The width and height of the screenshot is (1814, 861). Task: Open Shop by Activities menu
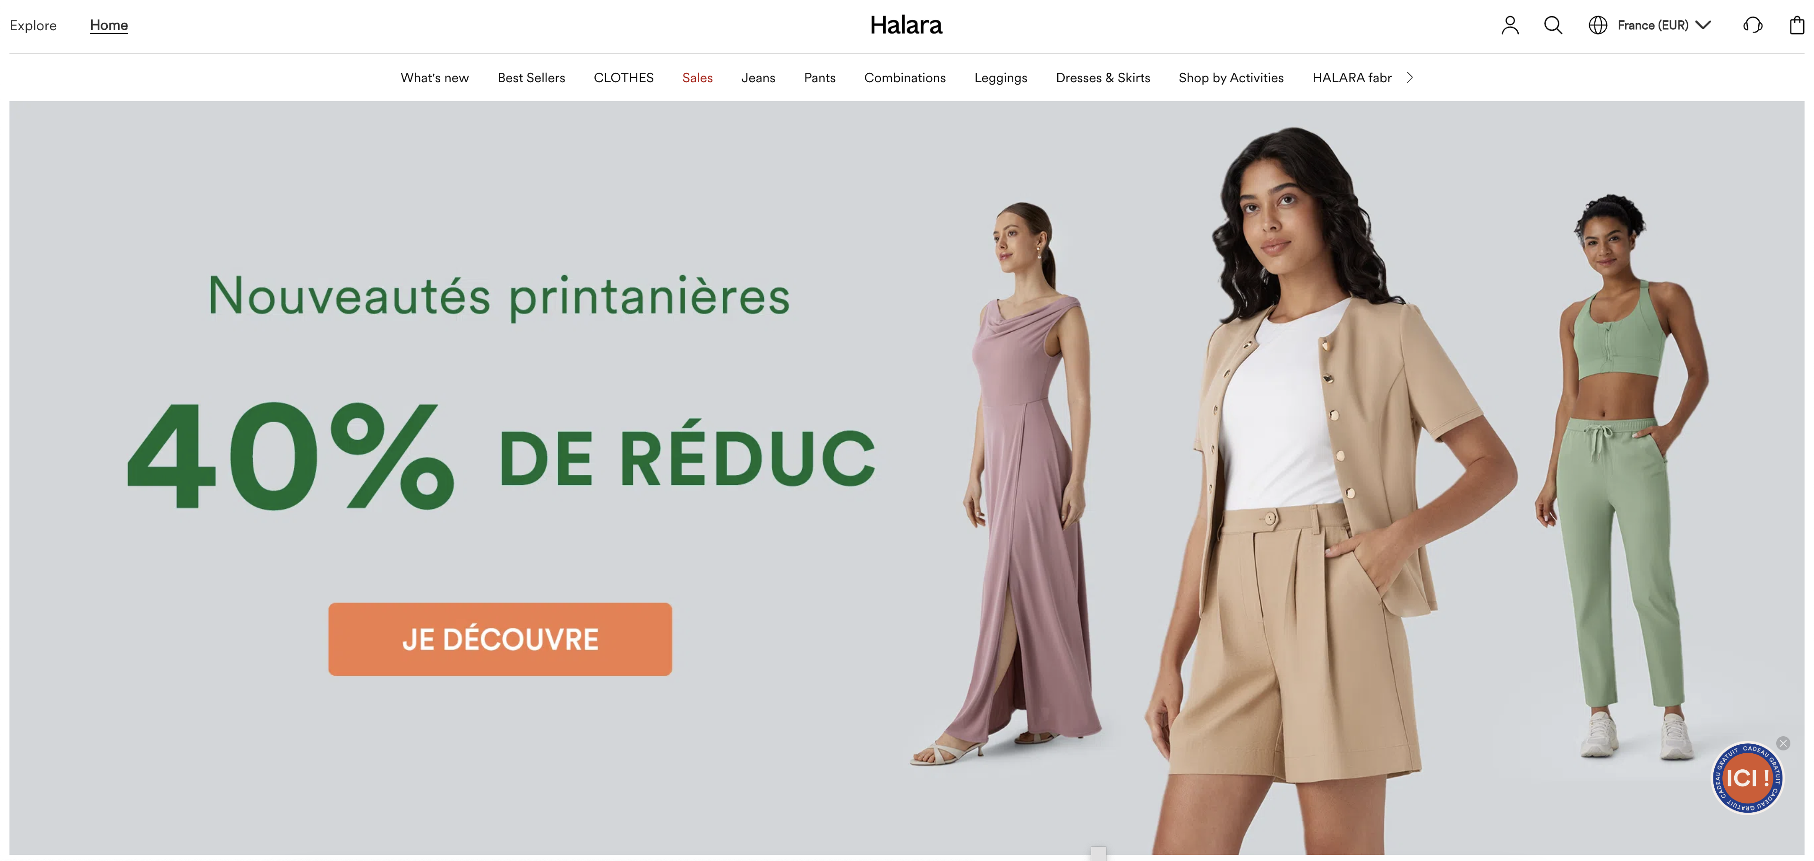(1231, 77)
